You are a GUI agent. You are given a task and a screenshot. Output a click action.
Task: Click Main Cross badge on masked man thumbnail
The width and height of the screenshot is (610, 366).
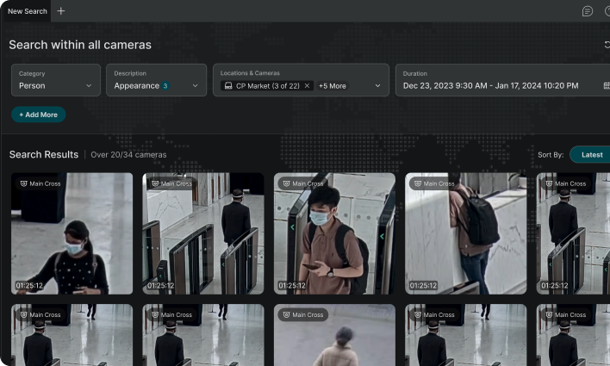coord(302,183)
